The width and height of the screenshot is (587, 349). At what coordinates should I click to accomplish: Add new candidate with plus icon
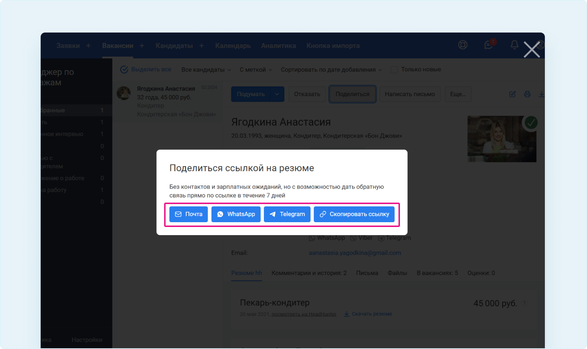[x=201, y=45]
